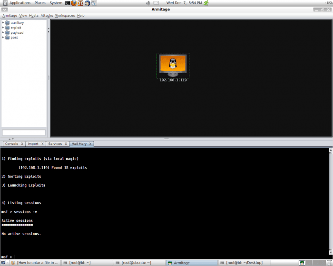This screenshot has width=333, height=266.
Task: Close the Console tab
Action: click(x=22, y=144)
